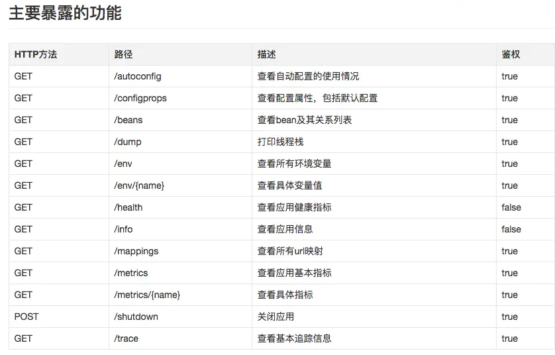Click the /trace path entry

126,338
